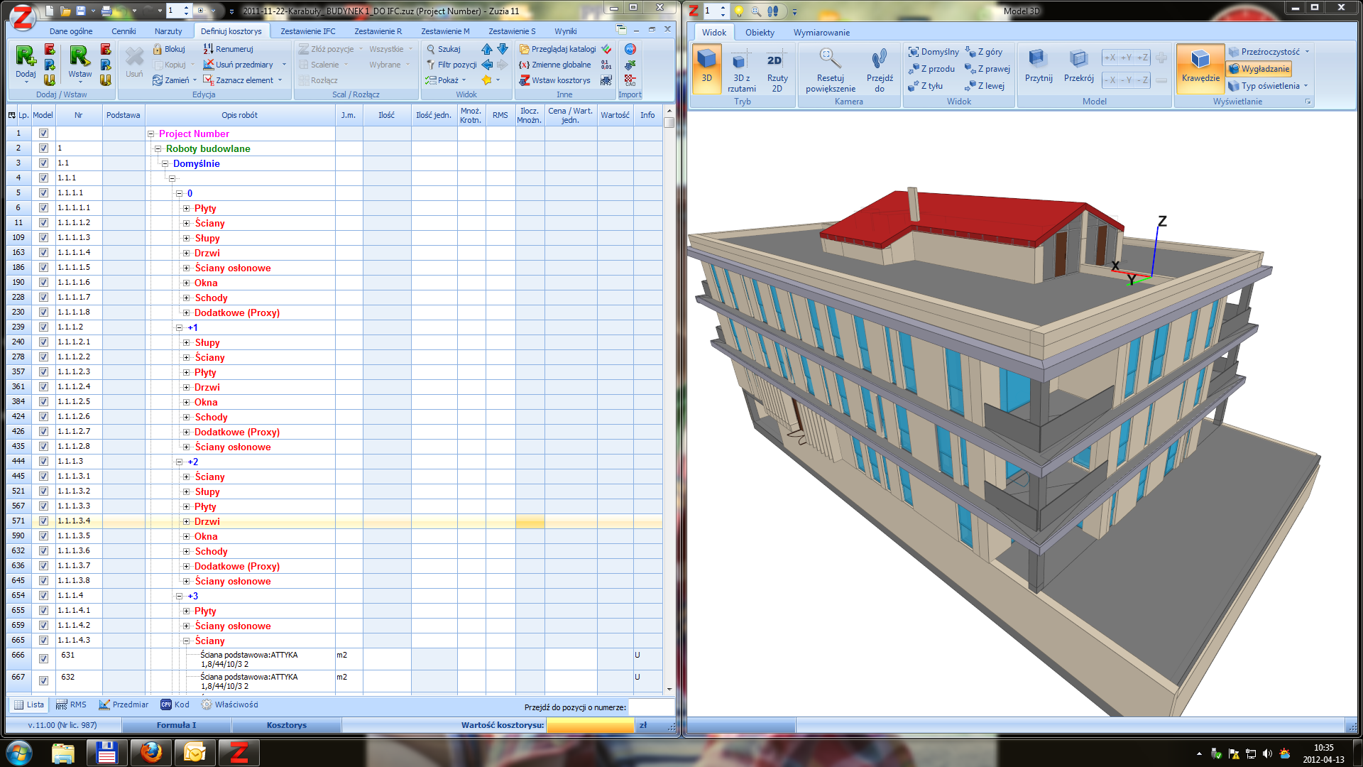This screenshot has width=1363, height=767.
Task: Toggle model checkbox for Project Number row
Action: 43,134
